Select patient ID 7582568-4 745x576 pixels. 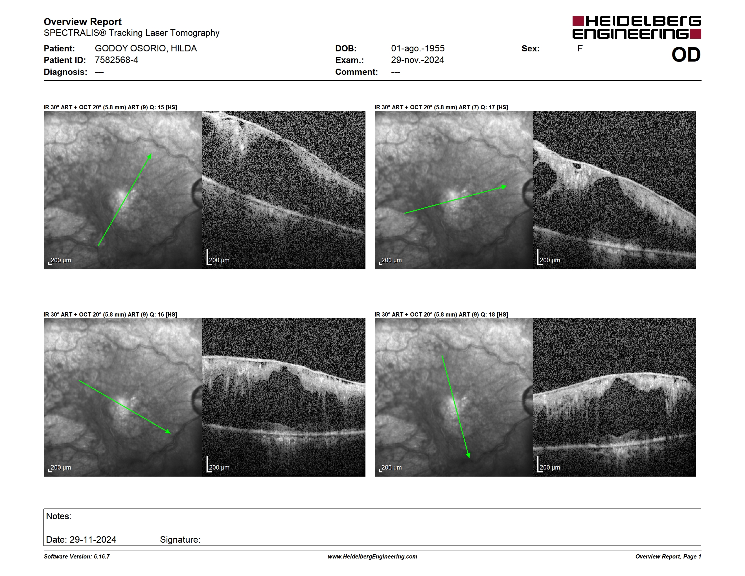pyautogui.click(x=116, y=60)
